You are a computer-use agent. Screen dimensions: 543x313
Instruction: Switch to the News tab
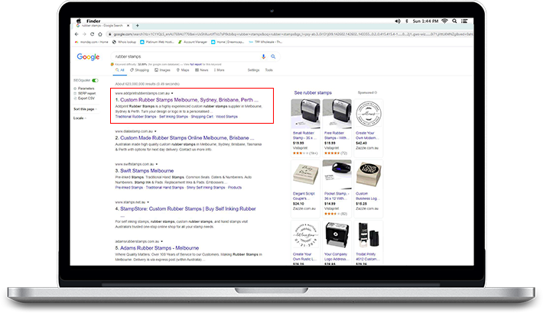(202, 70)
